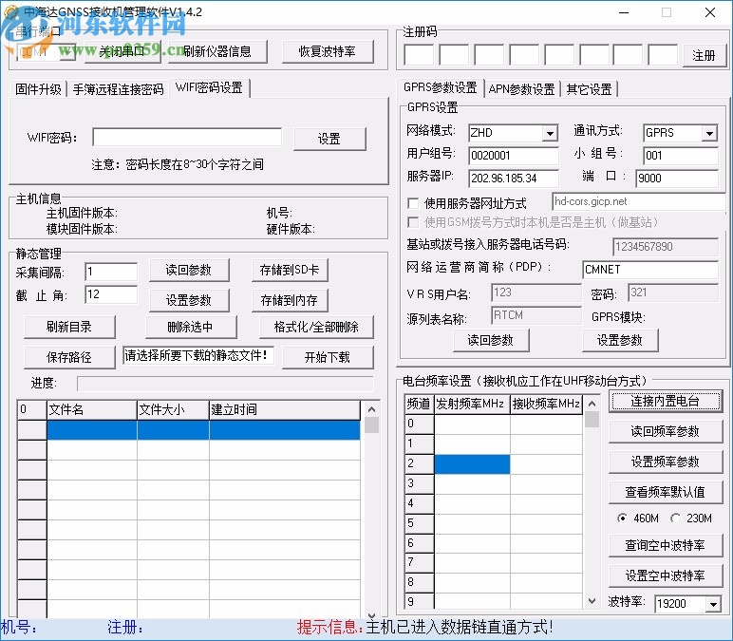Screen dimensions: 733x641
Task: Click the 开始下载 button
Action: coord(328,357)
